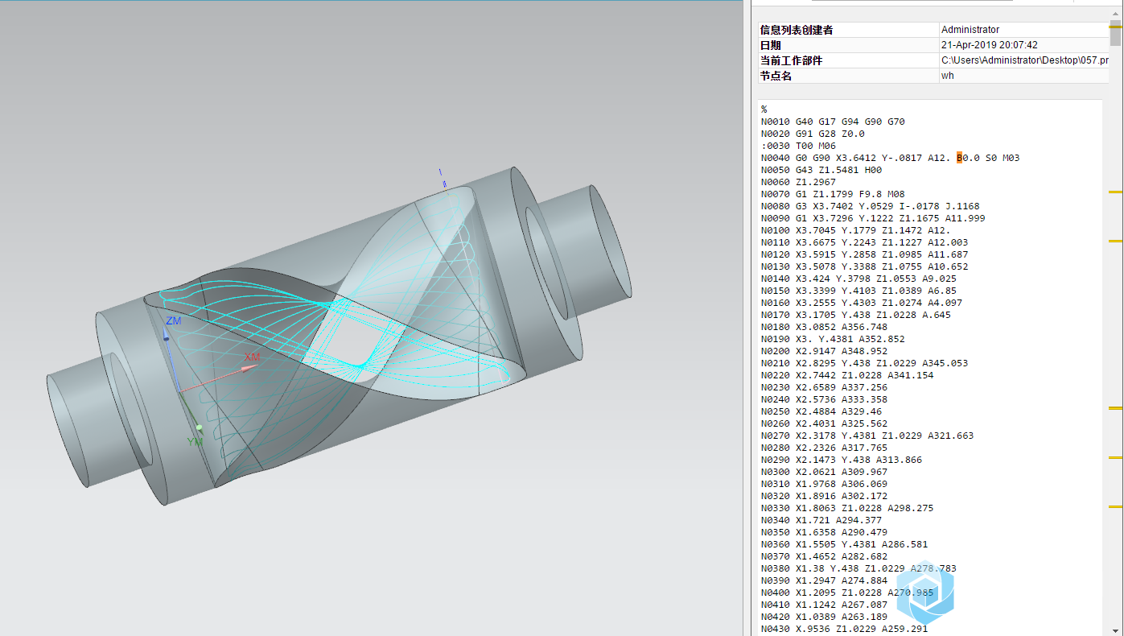Click the ZM axis label in viewport
The image size is (1124, 636).
173,321
